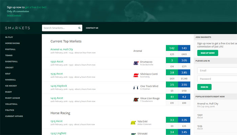Screen dimensions: 237x135
Task: Click Vieux Lion Rouge silks icon
Action: click(x=136, y=100)
